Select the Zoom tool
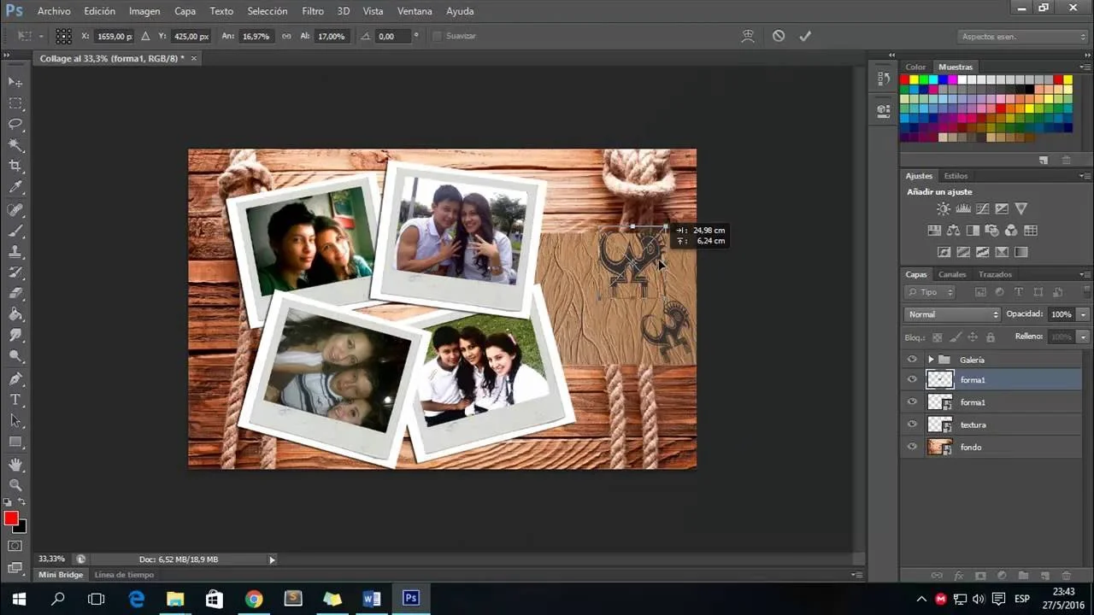 [x=15, y=485]
